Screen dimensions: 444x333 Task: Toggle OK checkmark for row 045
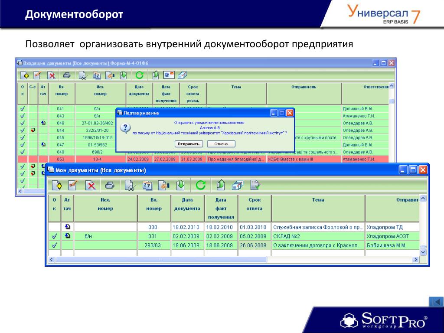click(23, 137)
